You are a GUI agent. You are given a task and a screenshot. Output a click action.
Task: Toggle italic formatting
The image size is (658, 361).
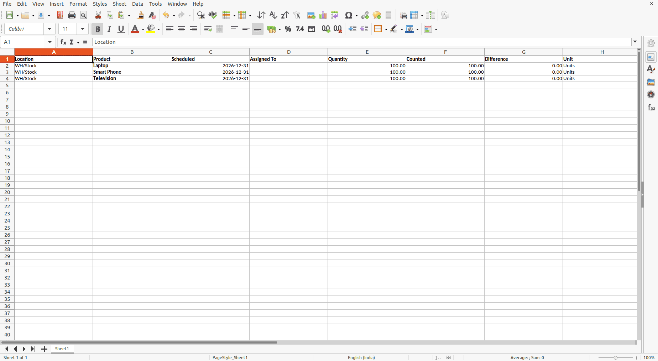[x=109, y=29]
